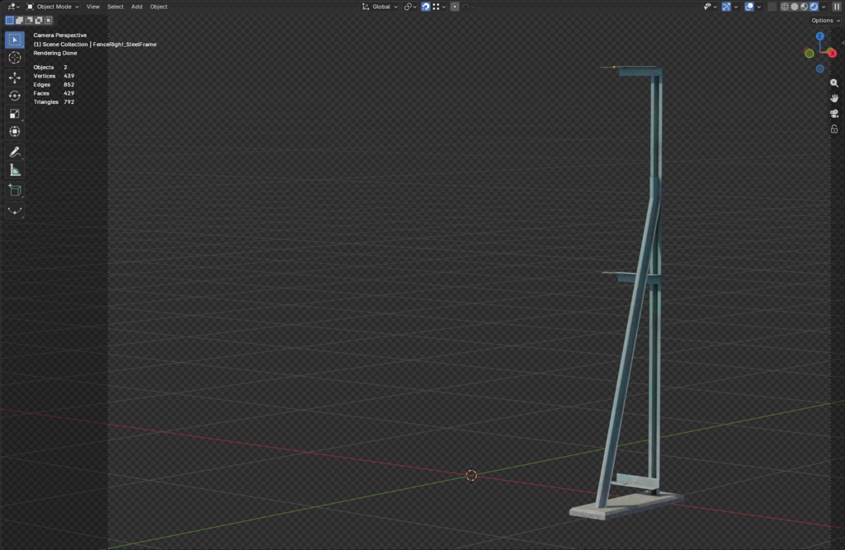Switch to Wireframe shading
845x550 pixels.
(x=785, y=7)
